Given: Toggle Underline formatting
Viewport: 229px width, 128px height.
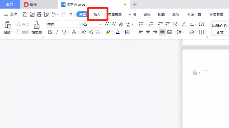Looking at the screenshot, I should 64,32.
